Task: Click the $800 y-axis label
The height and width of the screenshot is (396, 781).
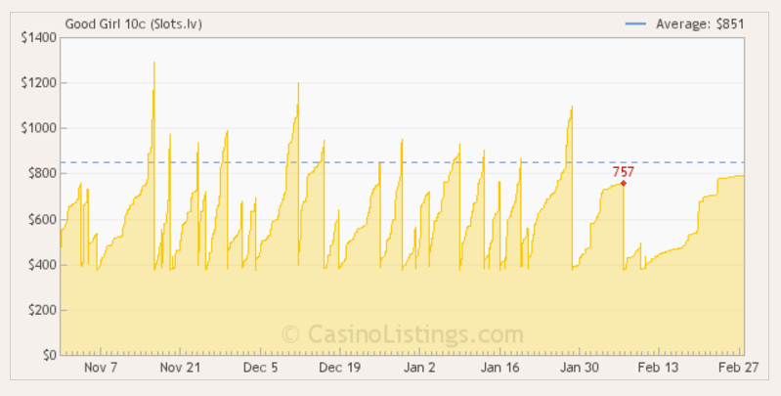Action: (41, 173)
